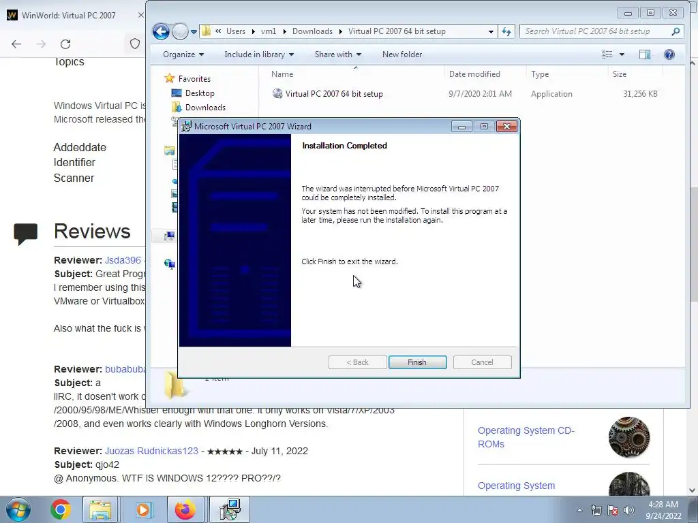The width and height of the screenshot is (698, 523).
Task: Open Desktop in the navigation pane
Action: (200, 93)
